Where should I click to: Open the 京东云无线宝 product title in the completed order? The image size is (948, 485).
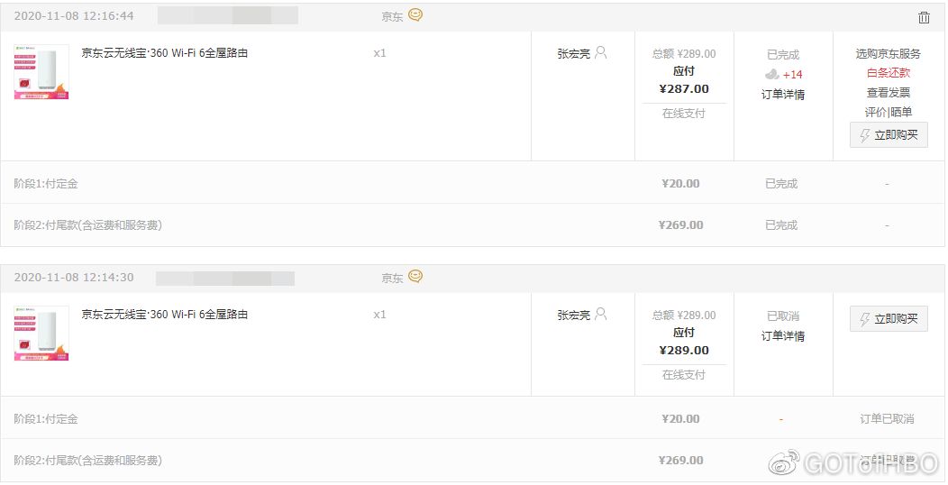pos(165,53)
